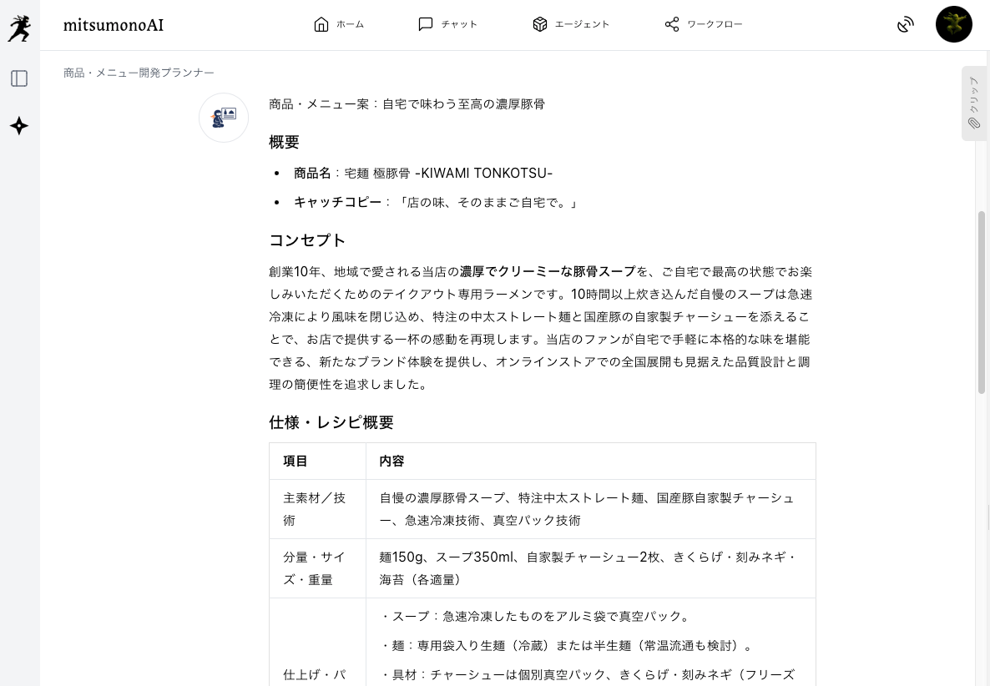Click the cube icon for エージェント
Viewport: 990px width, 686px height.
[x=539, y=24]
